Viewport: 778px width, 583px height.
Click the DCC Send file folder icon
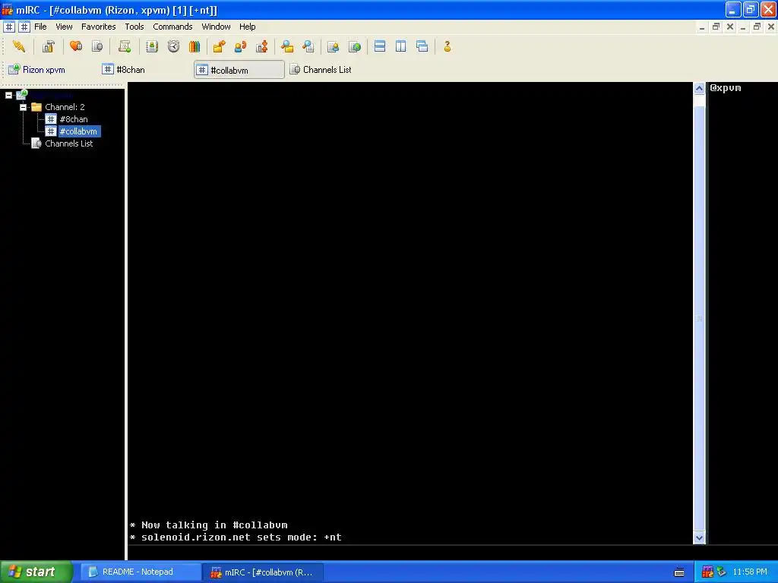point(219,46)
